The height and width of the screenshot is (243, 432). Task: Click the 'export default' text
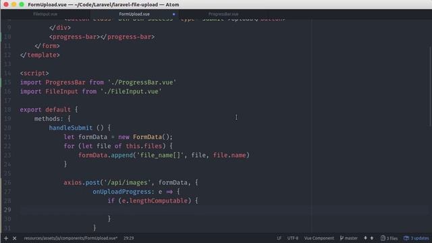[45, 109]
